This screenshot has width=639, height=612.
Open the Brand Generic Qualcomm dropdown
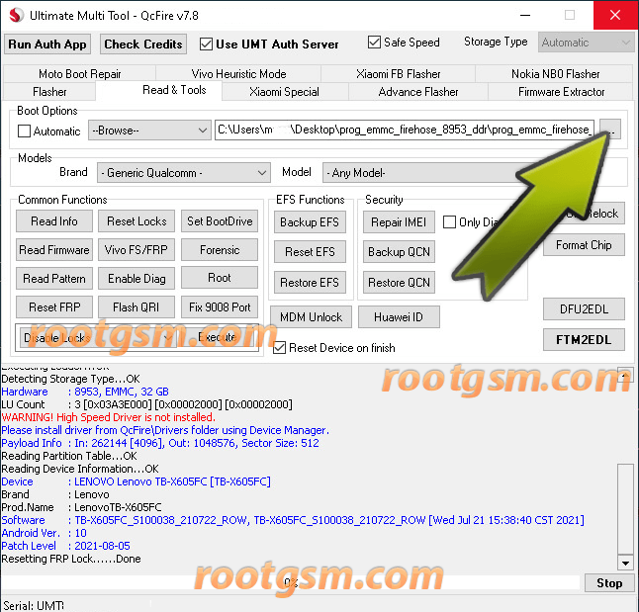(184, 173)
